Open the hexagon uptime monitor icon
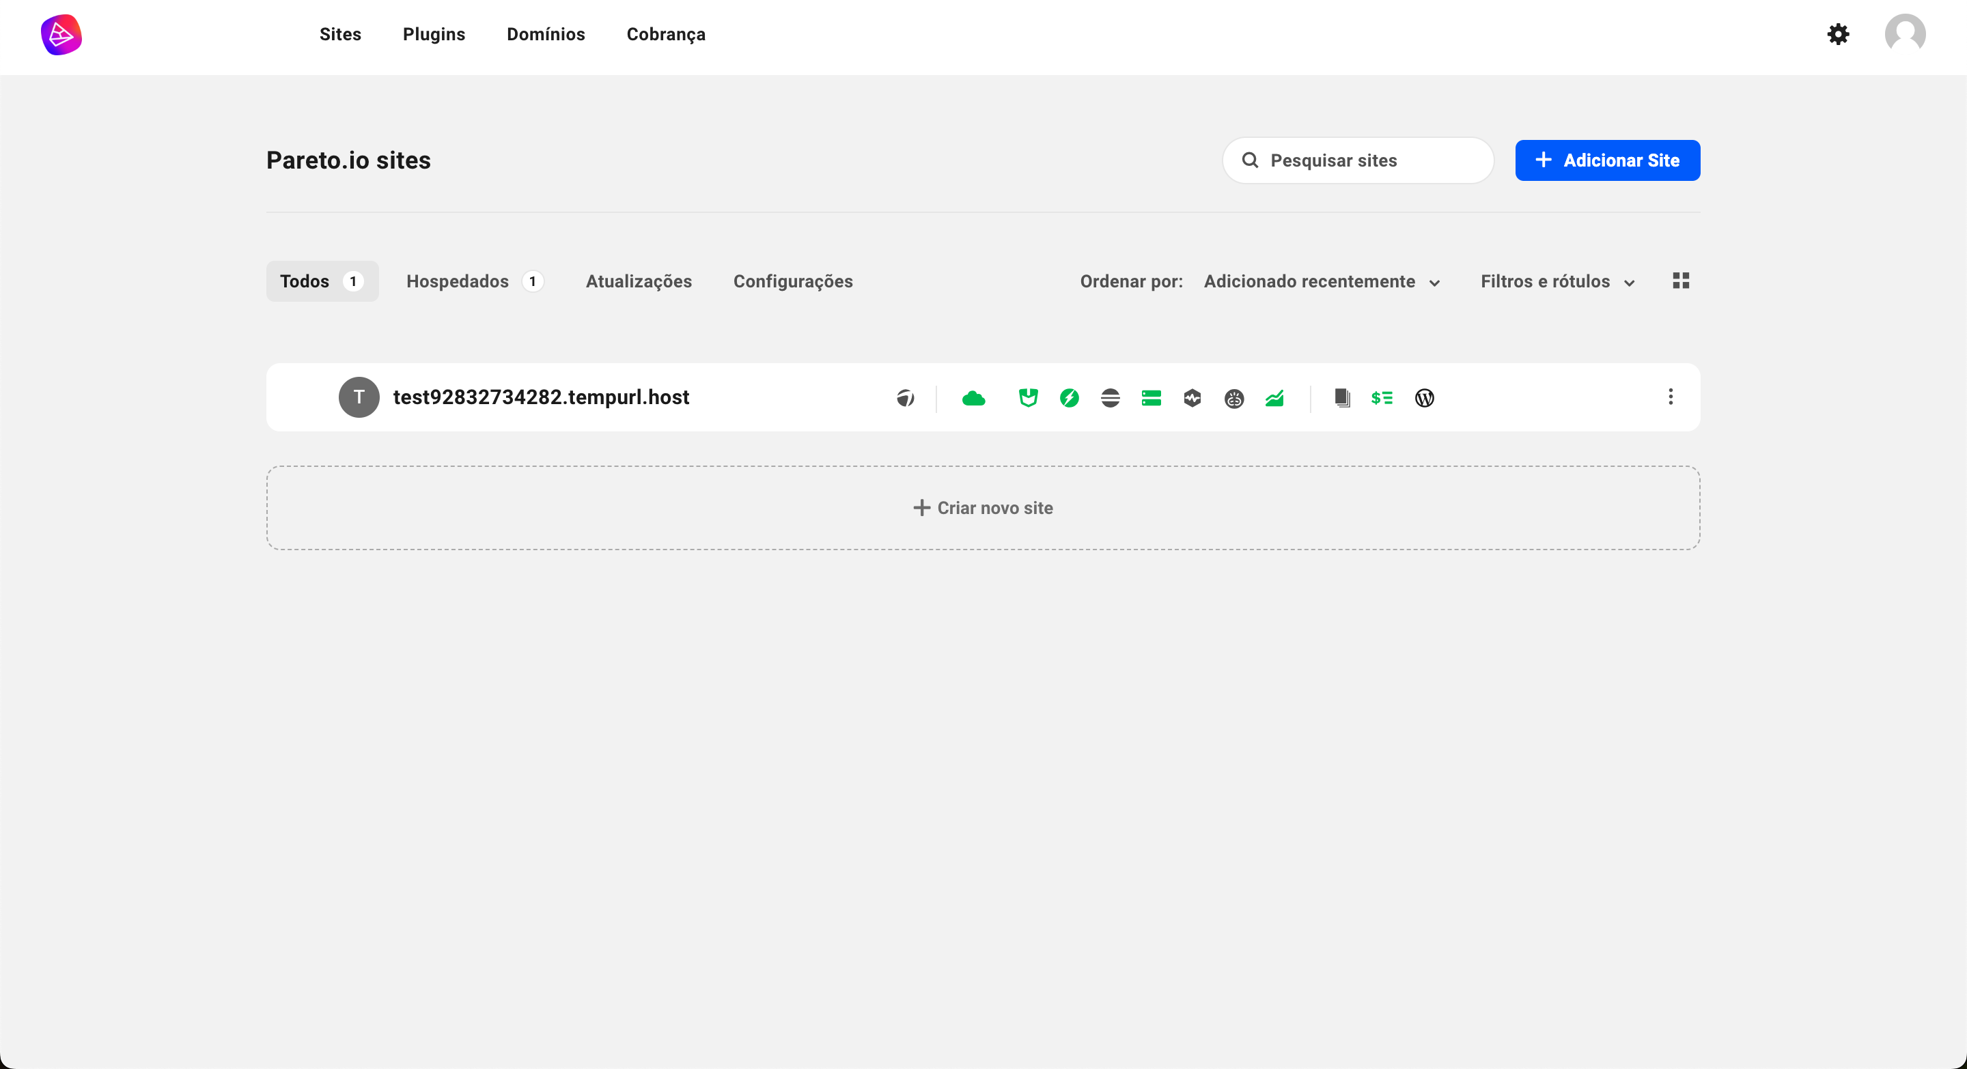1967x1069 pixels. coord(1192,397)
